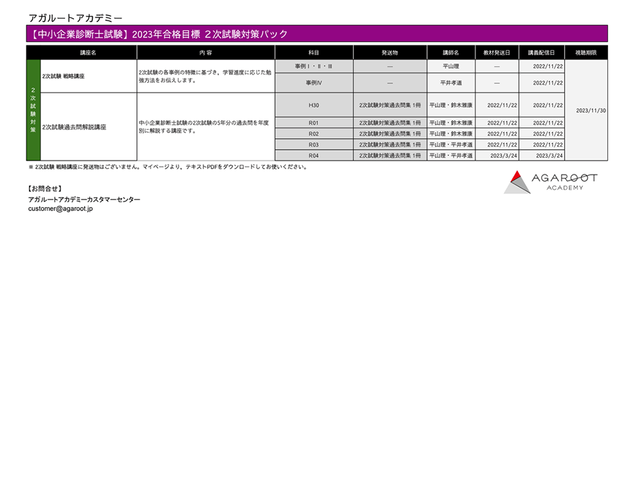The width and height of the screenshot is (635, 500).
Task: Click the 発送物 column header
Action: (390, 52)
